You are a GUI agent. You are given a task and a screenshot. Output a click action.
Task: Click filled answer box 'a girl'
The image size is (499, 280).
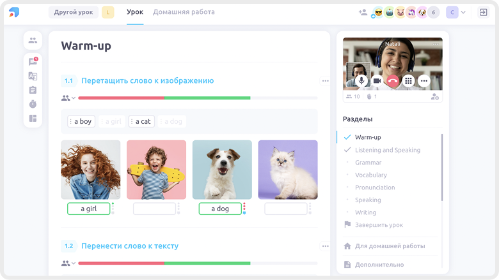(x=89, y=209)
